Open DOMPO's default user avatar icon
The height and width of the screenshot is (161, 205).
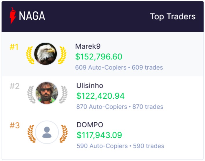(x=47, y=132)
